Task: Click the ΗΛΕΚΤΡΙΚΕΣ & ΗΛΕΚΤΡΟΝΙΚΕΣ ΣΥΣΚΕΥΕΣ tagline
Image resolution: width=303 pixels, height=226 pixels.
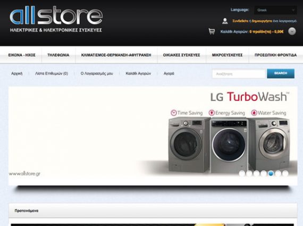Action: [56, 30]
